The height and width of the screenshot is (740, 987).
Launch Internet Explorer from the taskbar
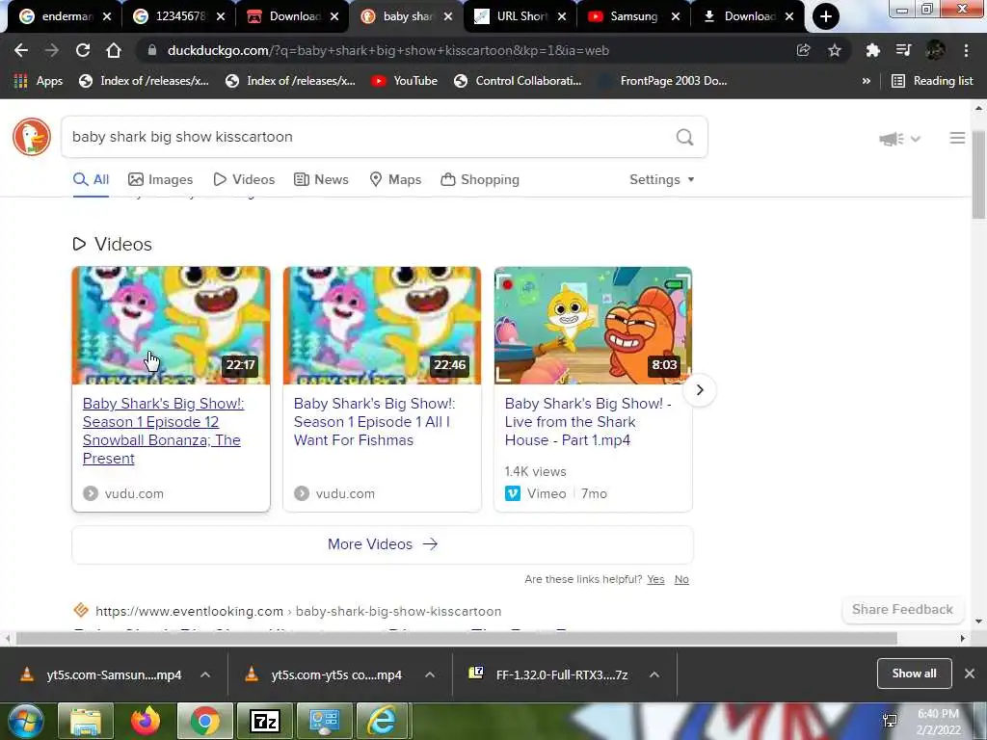(383, 721)
